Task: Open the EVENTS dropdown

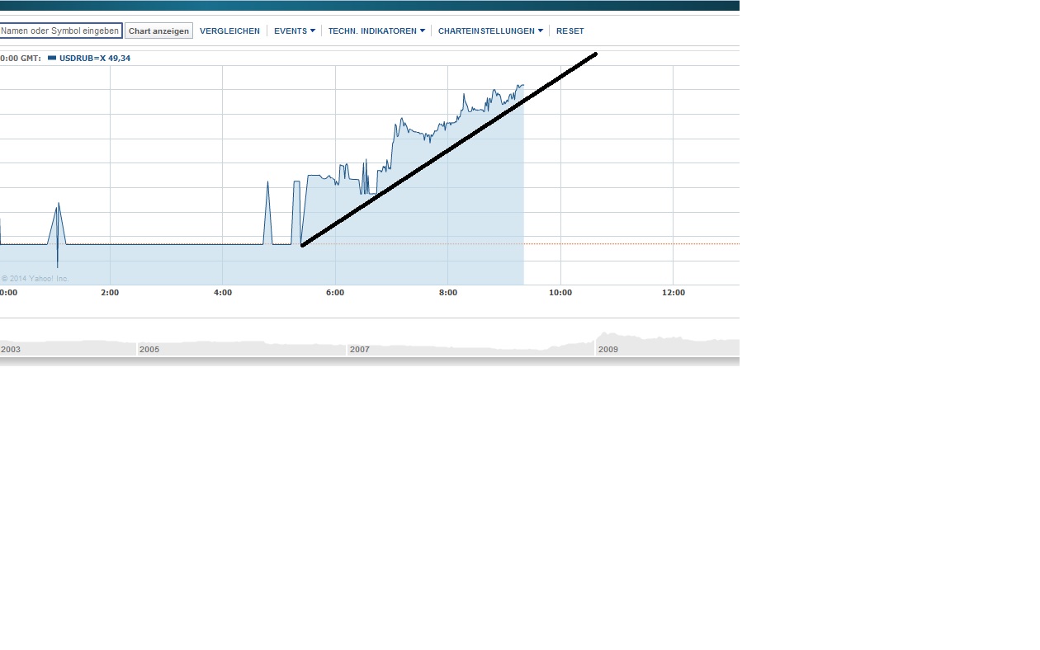Action: (x=290, y=31)
